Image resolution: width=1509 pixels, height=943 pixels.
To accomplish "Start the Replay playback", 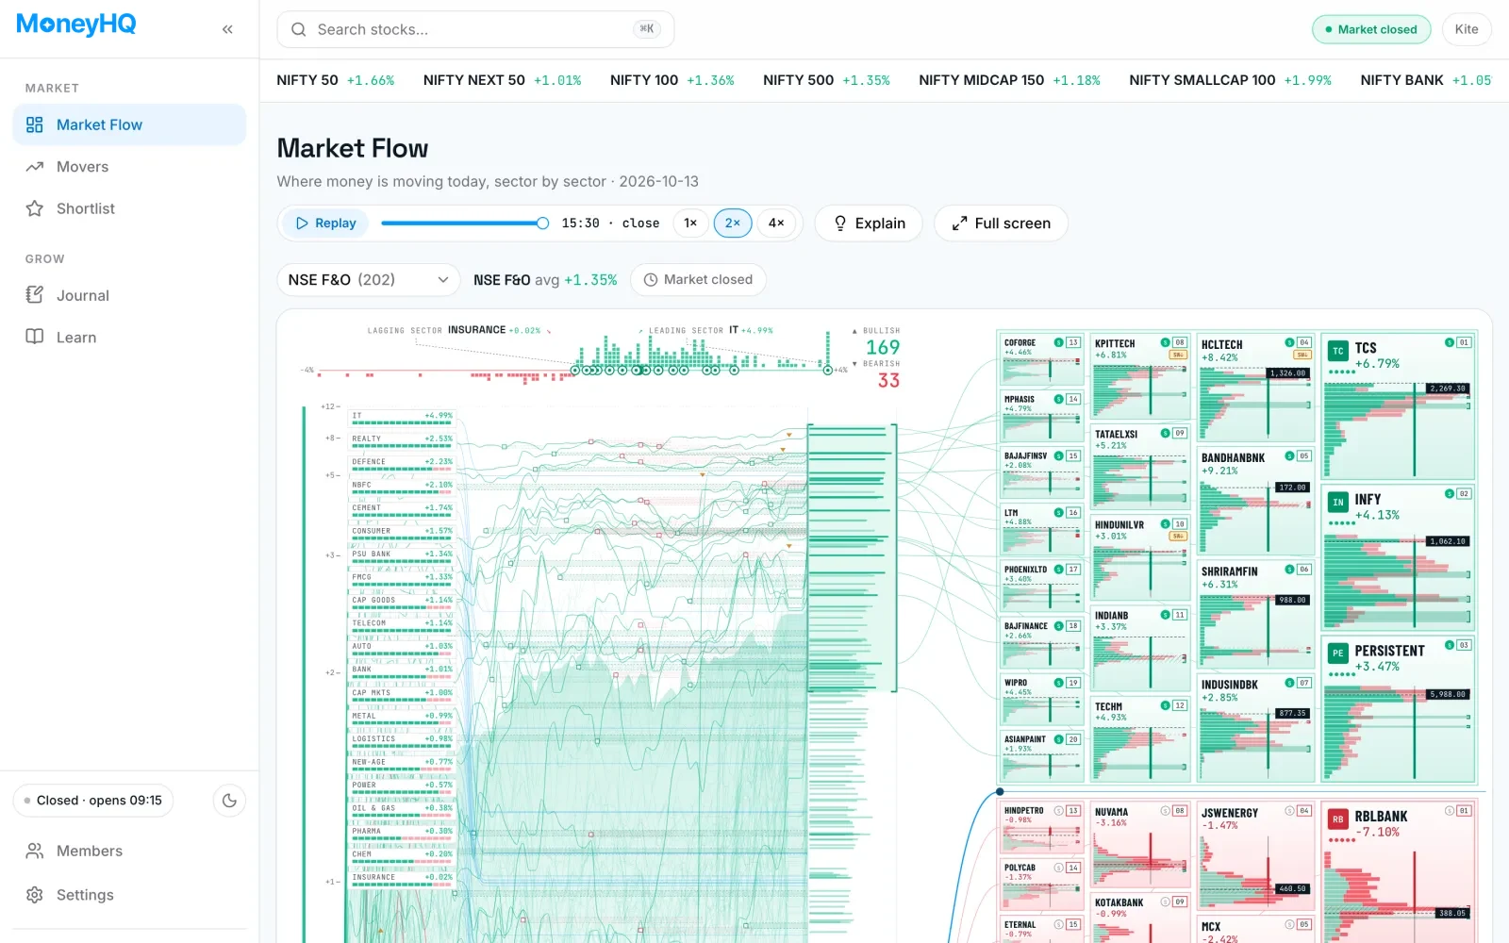I will [x=325, y=223].
